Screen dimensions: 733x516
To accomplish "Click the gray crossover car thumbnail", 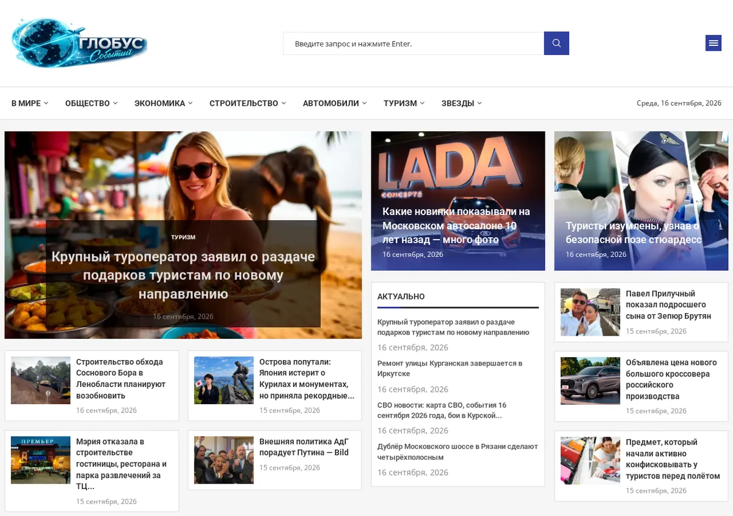I will (590, 381).
